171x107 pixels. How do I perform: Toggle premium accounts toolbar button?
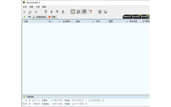pyautogui.click(x=84, y=12)
